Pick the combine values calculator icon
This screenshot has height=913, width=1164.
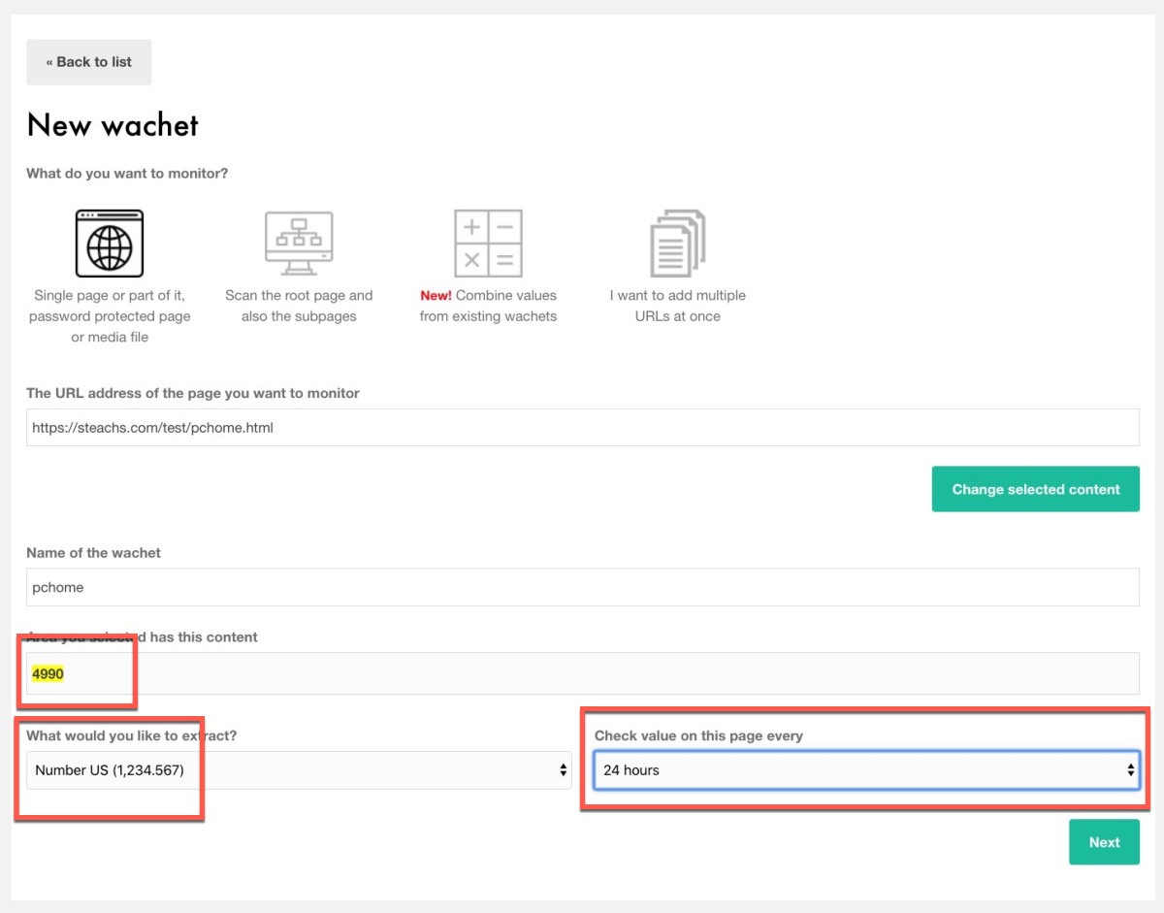488,244
